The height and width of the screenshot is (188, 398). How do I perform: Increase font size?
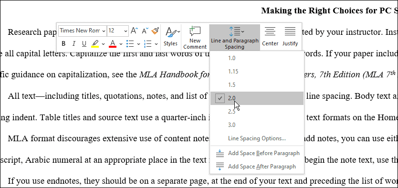click(134, 31)
